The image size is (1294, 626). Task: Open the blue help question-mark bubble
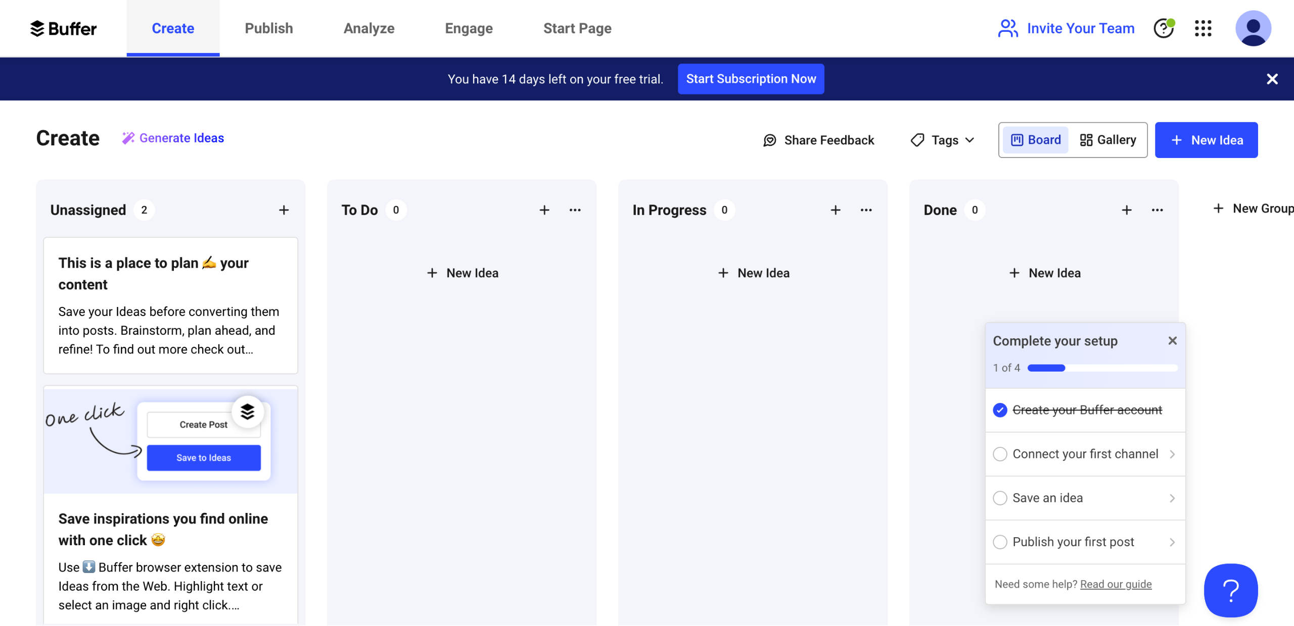[1231, 591]
